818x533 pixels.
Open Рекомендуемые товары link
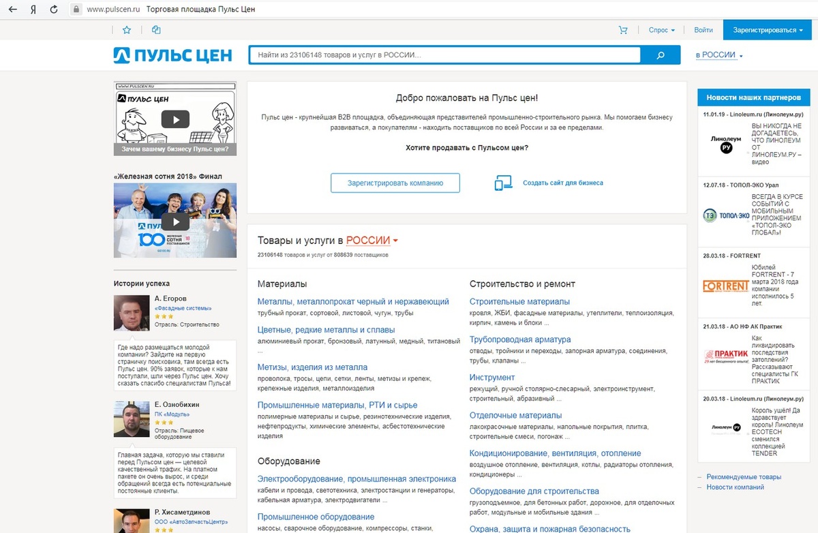tap(744, 477)
